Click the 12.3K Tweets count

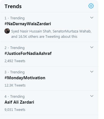click(15, 85)
